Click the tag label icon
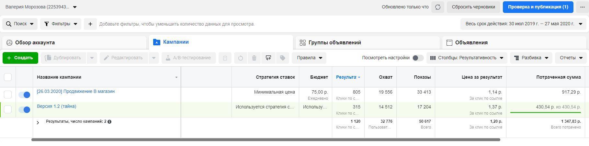 (282, 58)
